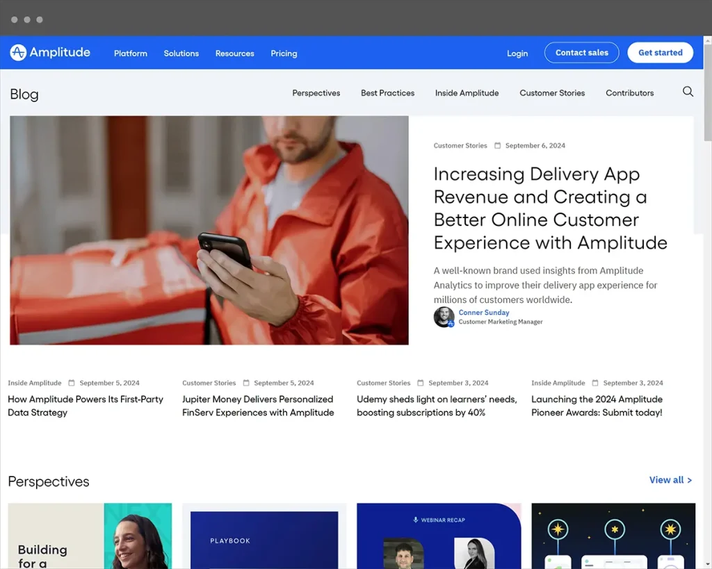
Task: Click the Amplitude logo icon
Action: (18, 53)
